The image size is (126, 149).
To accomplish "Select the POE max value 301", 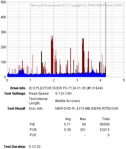I will [83, 129].
